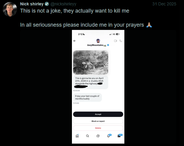Open the black-and-white photo in the chat
This screenshot has width=184, height=146.
[91, 62]
